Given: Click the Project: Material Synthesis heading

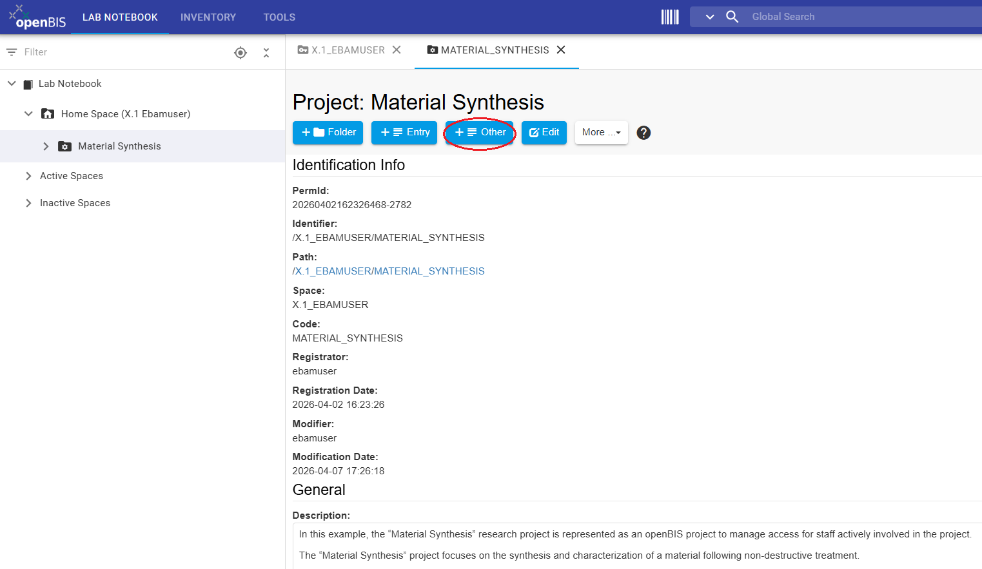Looking at the screenshot, I should [x=418, y=102].
